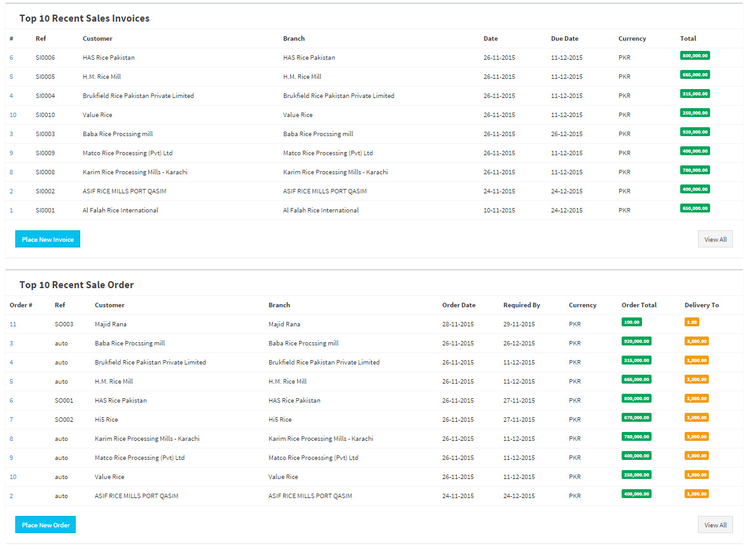Viewport: 754px width, 549px height.
Task: Open invoice number 8 link for SI0008
Action: tap(11, 172)
